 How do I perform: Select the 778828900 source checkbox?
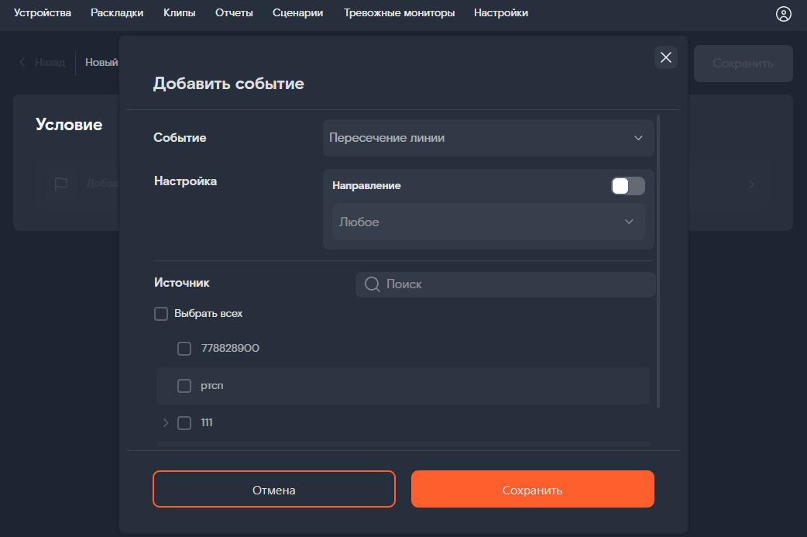[x=184, y=348]
